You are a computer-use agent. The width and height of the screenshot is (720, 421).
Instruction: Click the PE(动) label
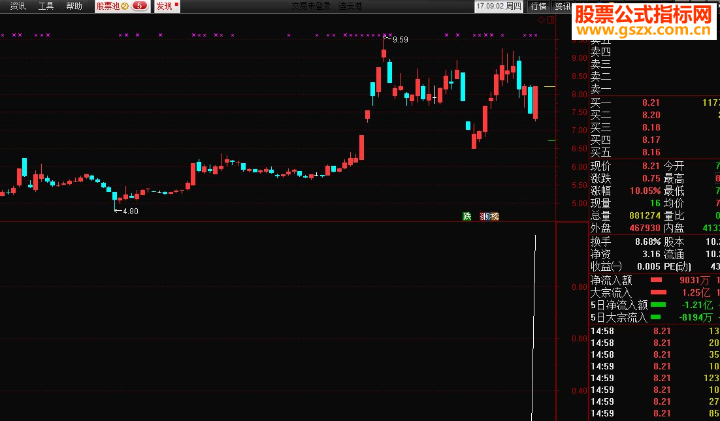[678, 266]
